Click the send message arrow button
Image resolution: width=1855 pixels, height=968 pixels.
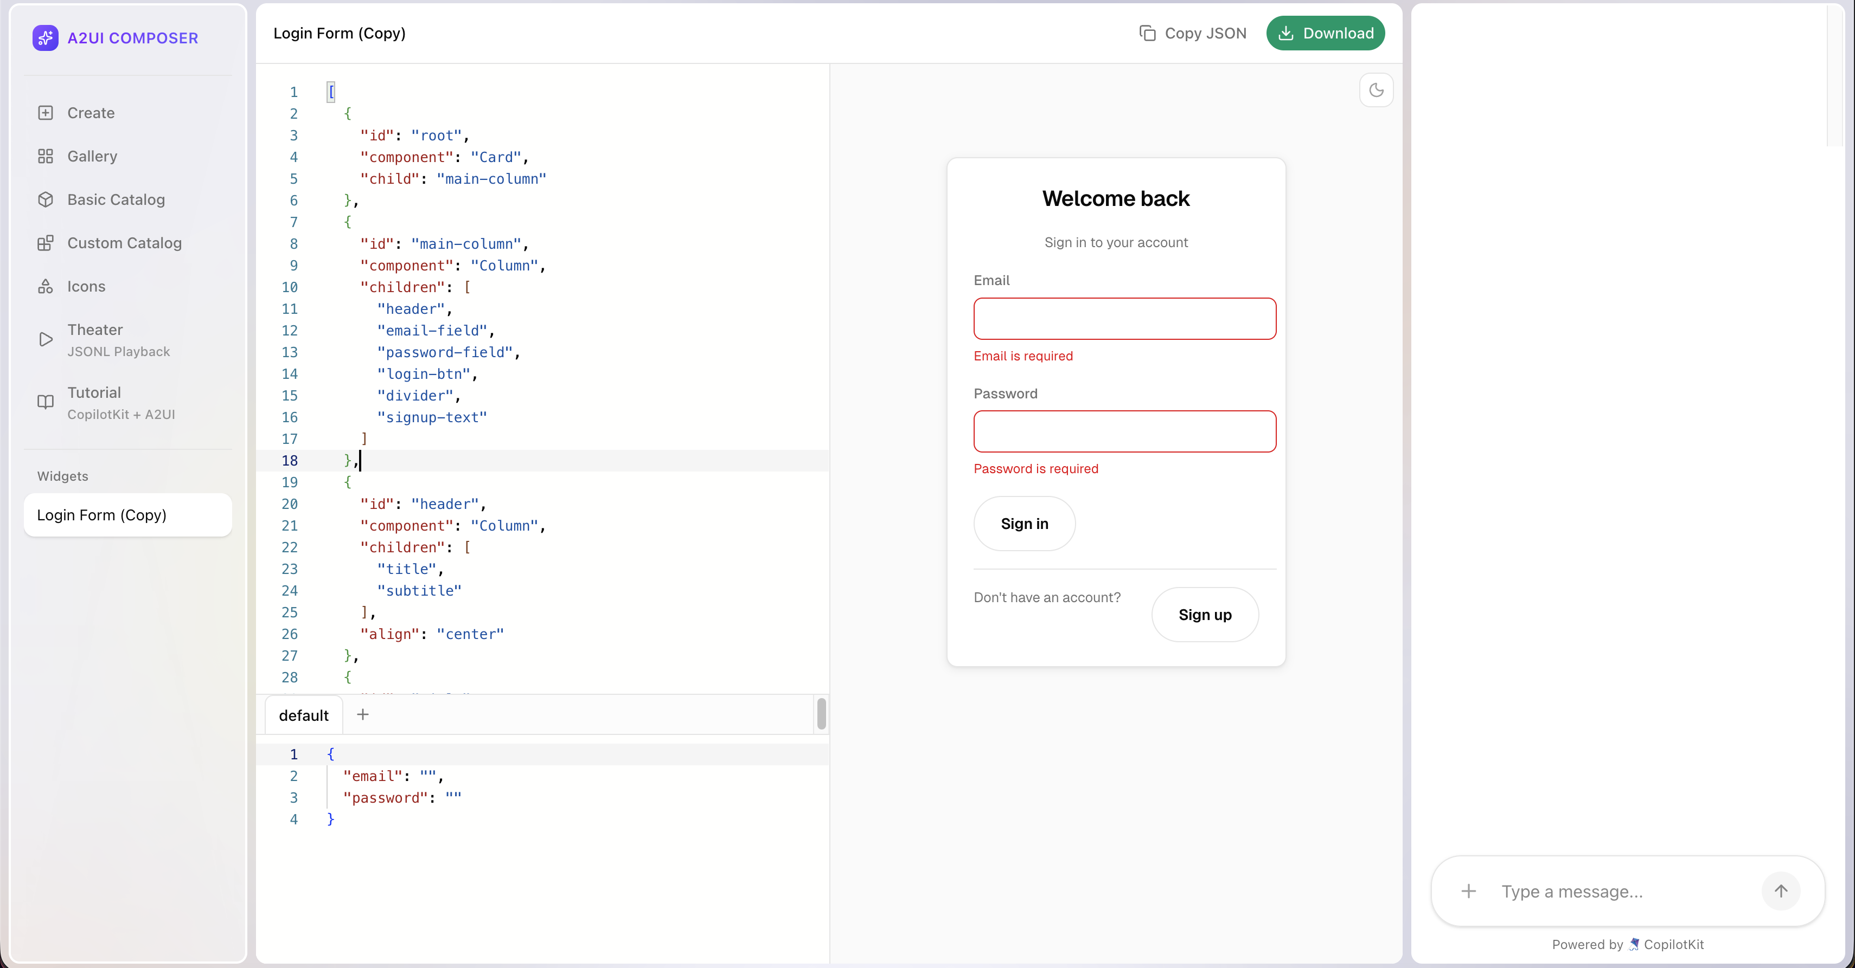pos(1780,891)
